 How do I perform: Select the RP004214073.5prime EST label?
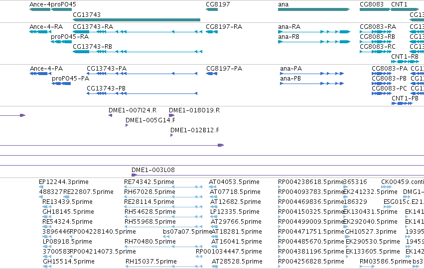(103, 252)
